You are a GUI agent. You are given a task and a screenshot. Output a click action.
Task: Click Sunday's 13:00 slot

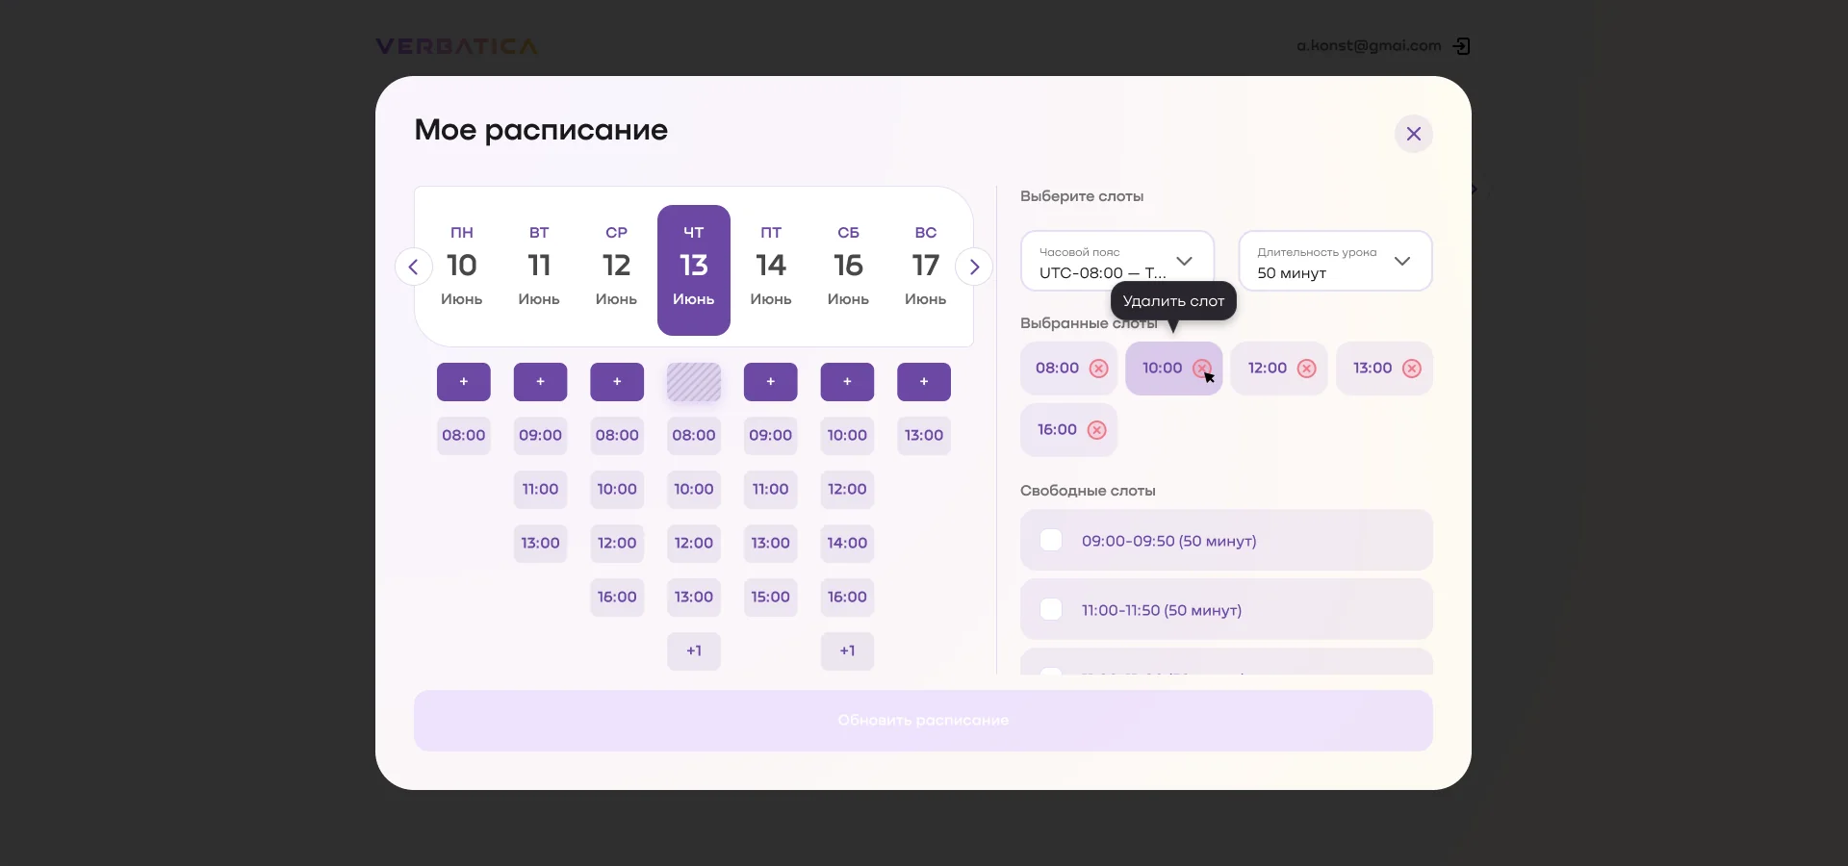(924, 436)
